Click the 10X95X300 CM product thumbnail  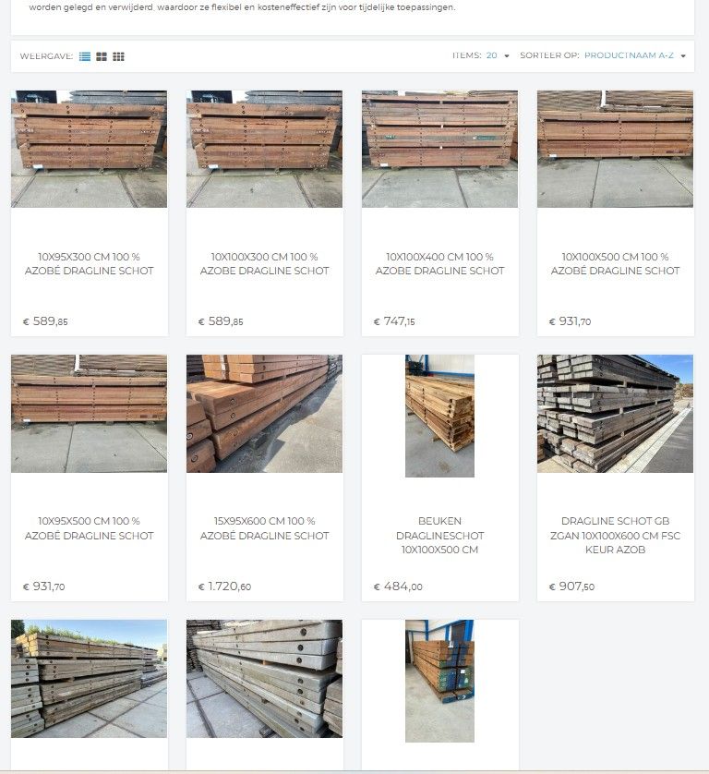pyautogui.click(x=90, y=149)
